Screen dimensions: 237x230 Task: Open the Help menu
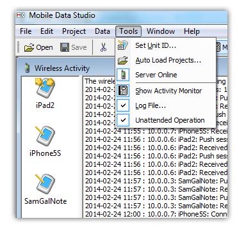[192, 31]
